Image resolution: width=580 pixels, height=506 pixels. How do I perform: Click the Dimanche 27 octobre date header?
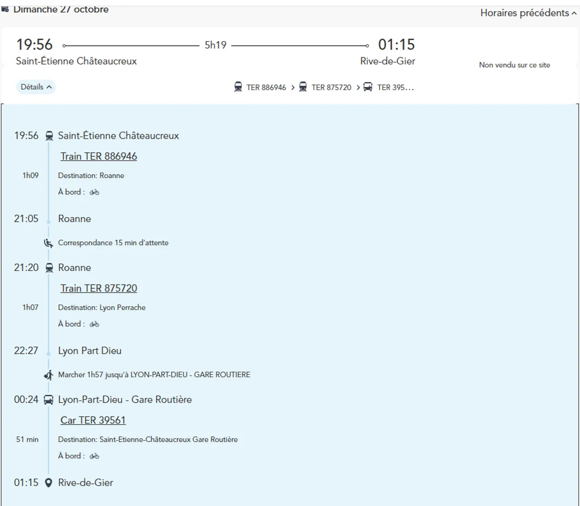click(x=61, y=9)
